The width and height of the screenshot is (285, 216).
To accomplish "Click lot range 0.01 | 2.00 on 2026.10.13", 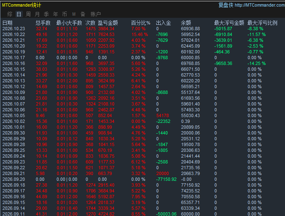I will (x=67, y=81).
